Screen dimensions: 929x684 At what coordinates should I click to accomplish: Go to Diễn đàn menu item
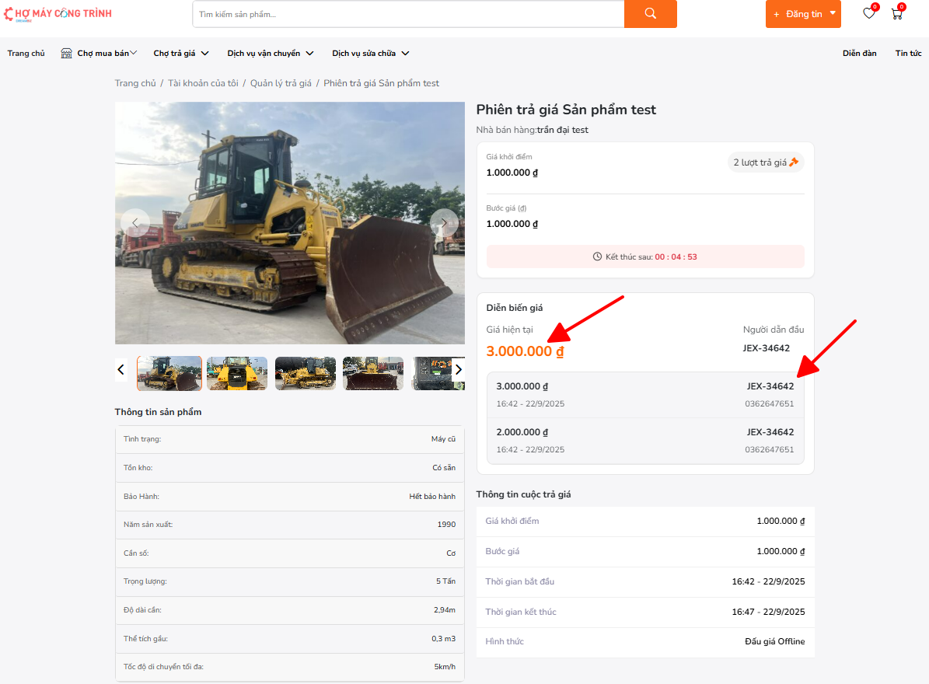click(859, 54)
